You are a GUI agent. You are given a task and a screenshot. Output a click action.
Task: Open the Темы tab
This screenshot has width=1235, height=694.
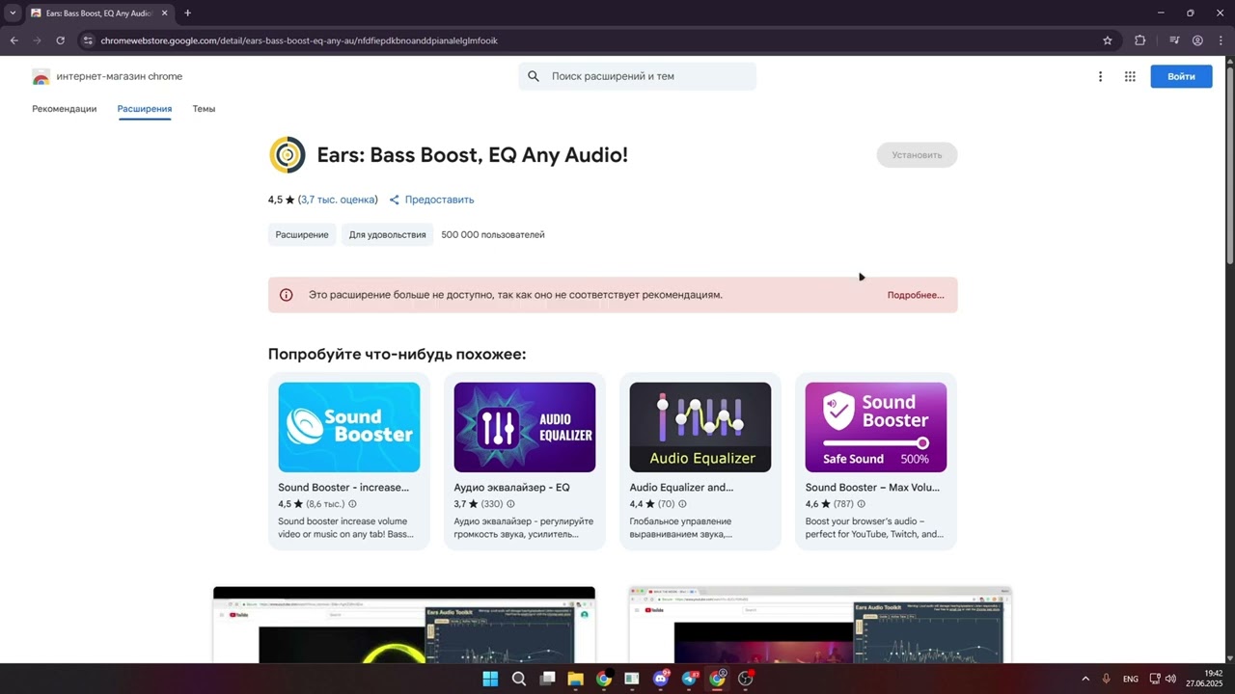click(204, 109)
